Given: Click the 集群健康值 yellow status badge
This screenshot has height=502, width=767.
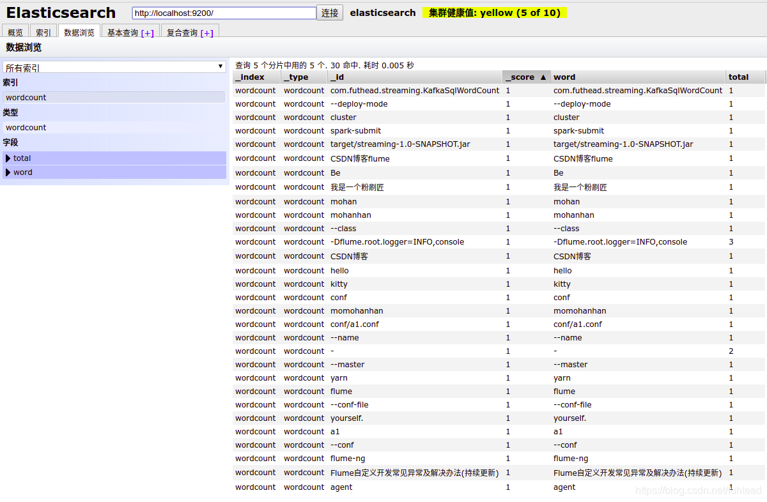Looking at the screenshot, I should 495,13.
